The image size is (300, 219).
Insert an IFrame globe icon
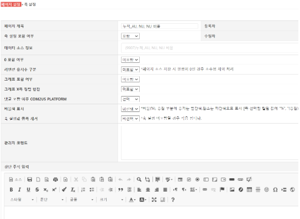pyautogui.click(x=292, y=190)
